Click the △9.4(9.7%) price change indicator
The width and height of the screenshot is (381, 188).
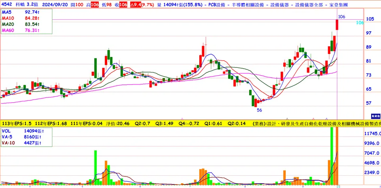142,5
